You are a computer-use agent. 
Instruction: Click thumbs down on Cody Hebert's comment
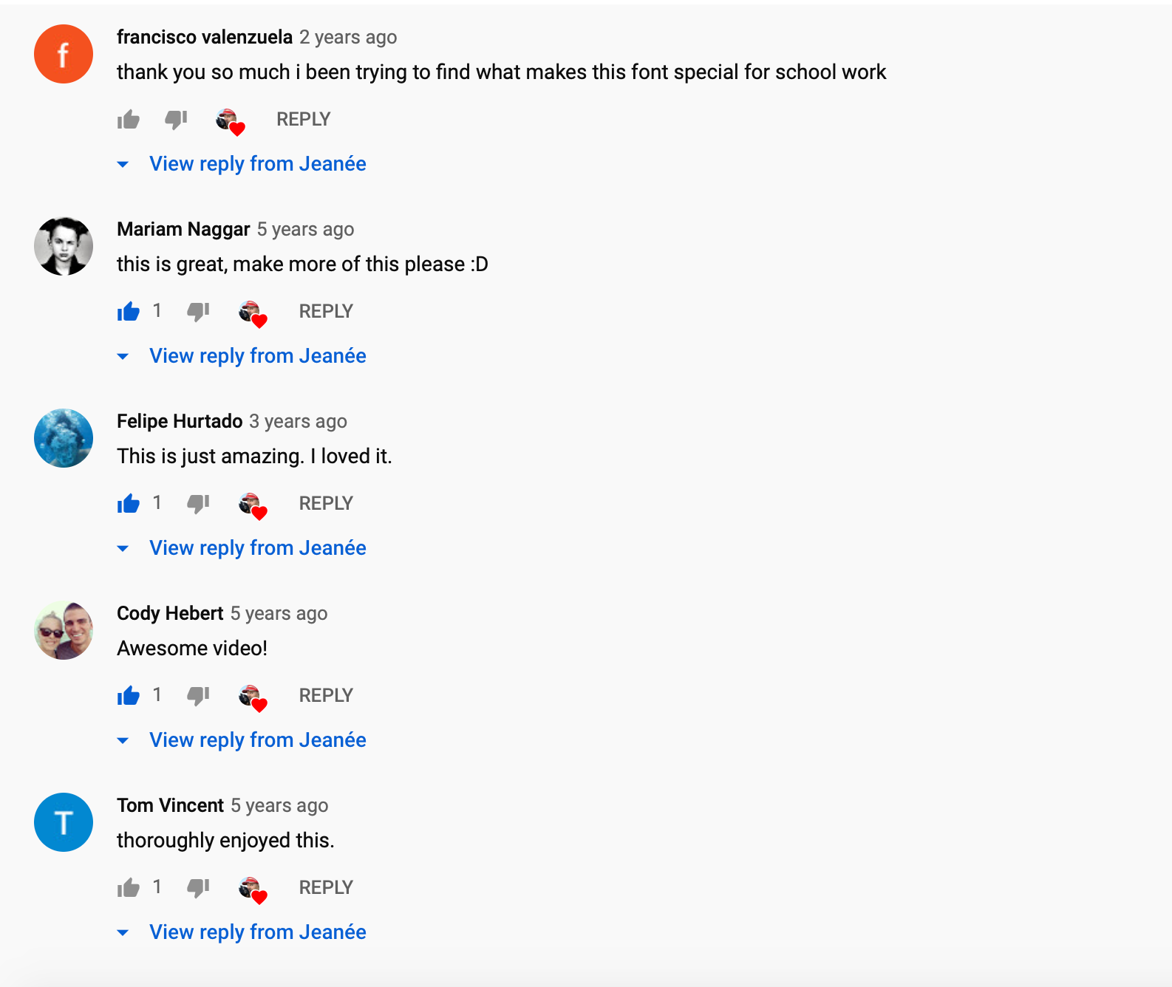click(x=198, y=696)
